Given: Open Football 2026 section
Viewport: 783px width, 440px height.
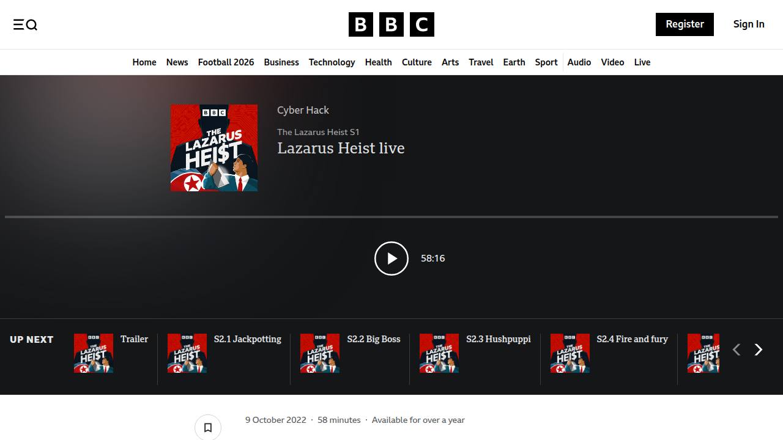Looking at the screenshot, I should 226,62.
